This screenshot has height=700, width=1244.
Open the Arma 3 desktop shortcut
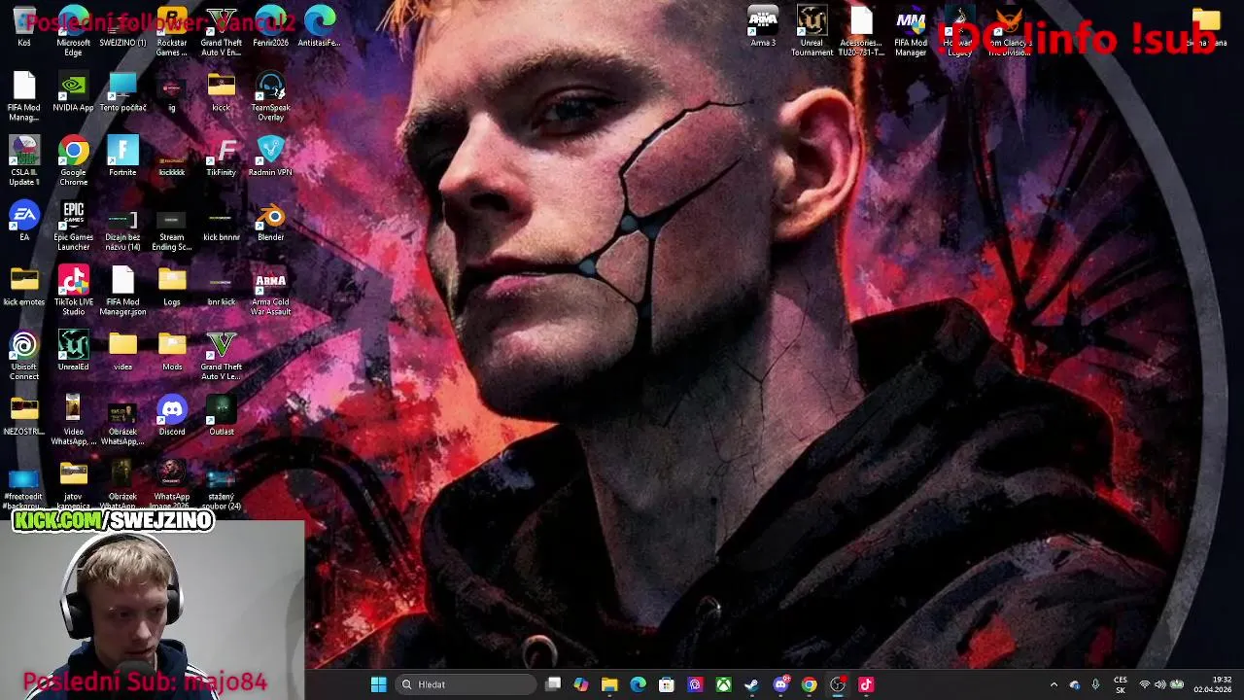pyautogui.click(x=763, y=27)
